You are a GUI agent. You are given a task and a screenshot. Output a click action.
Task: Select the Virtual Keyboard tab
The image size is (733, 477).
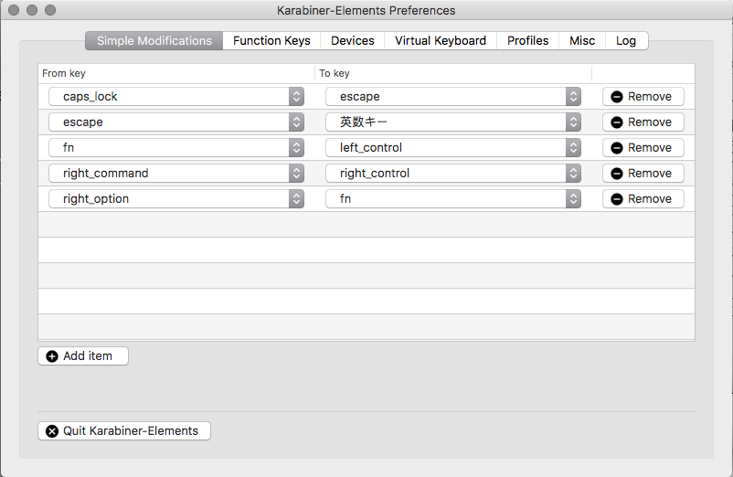[x=441, y=41]
